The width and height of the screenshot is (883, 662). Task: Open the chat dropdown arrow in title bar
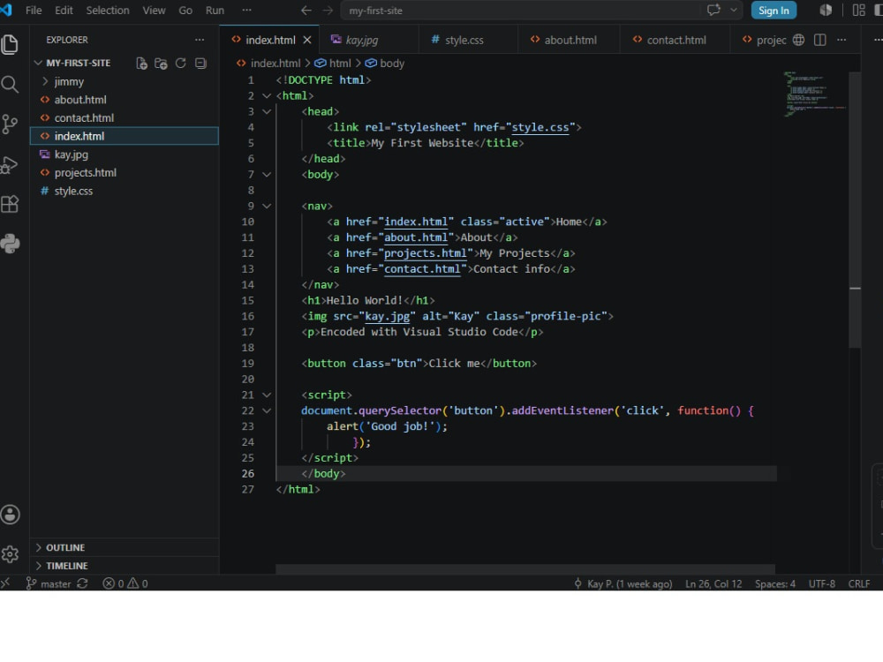click(733, 10)
